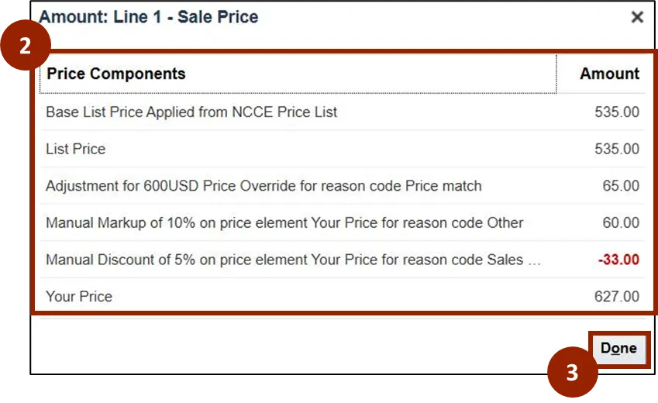Click the 600USD Price Override adjustment row

pyautogui.click(x=264, y=186)
